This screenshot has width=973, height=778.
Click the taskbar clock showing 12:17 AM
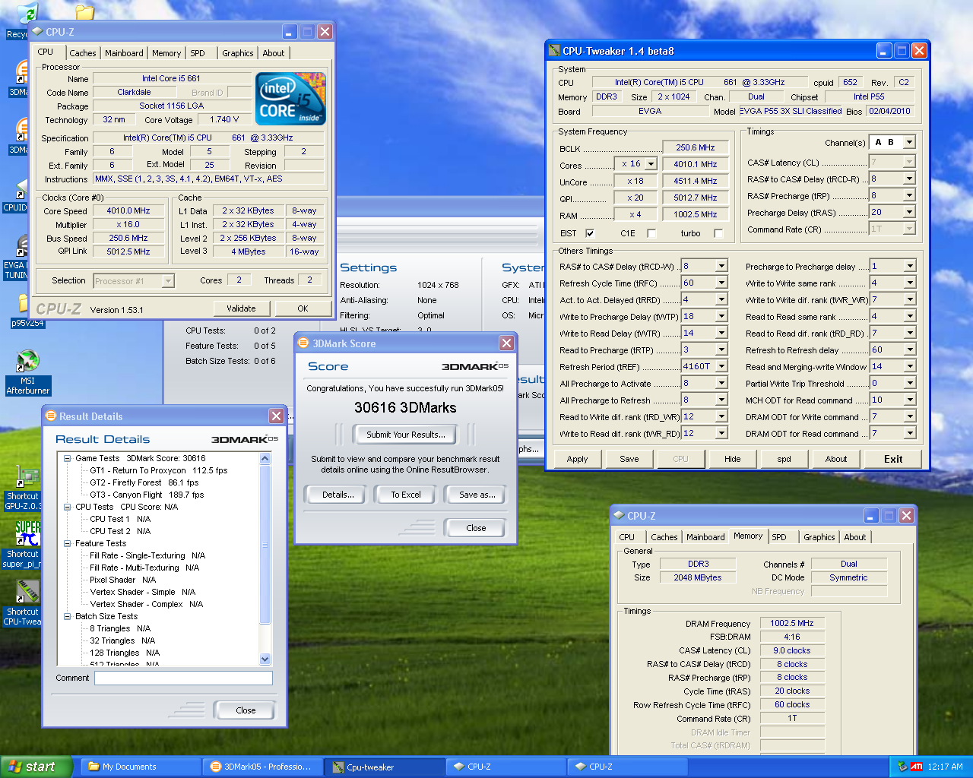click(x=945, y=767)
